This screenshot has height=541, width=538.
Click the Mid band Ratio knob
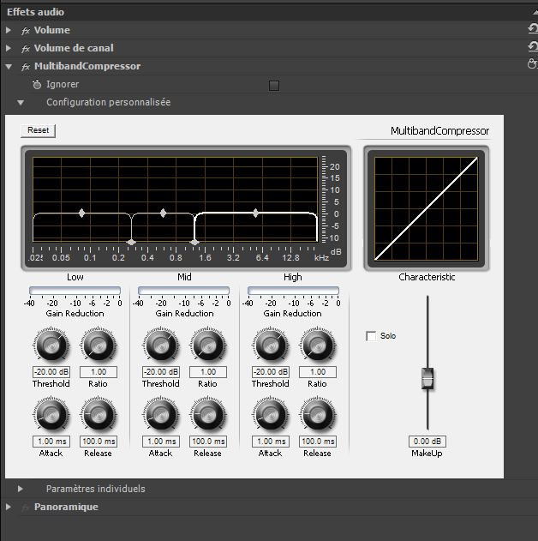coord(208,346)
